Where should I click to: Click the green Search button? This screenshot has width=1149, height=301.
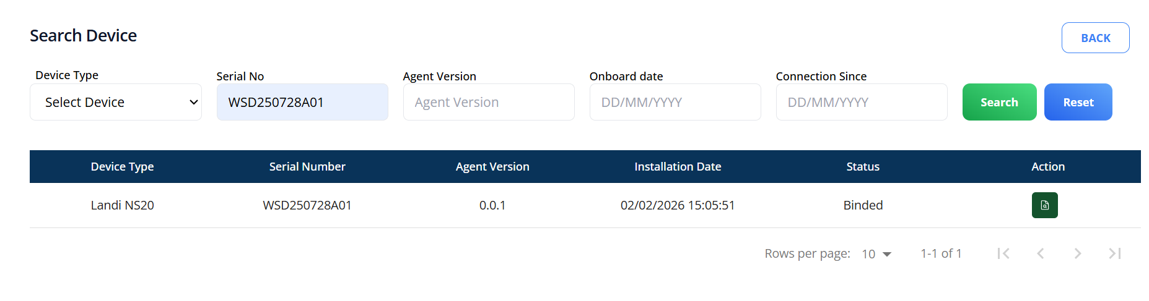pyautogui.click(x=999, y=102)
